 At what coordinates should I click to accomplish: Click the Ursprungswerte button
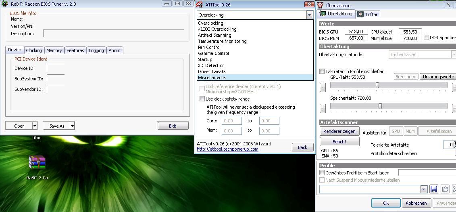(x=438, y=77)
